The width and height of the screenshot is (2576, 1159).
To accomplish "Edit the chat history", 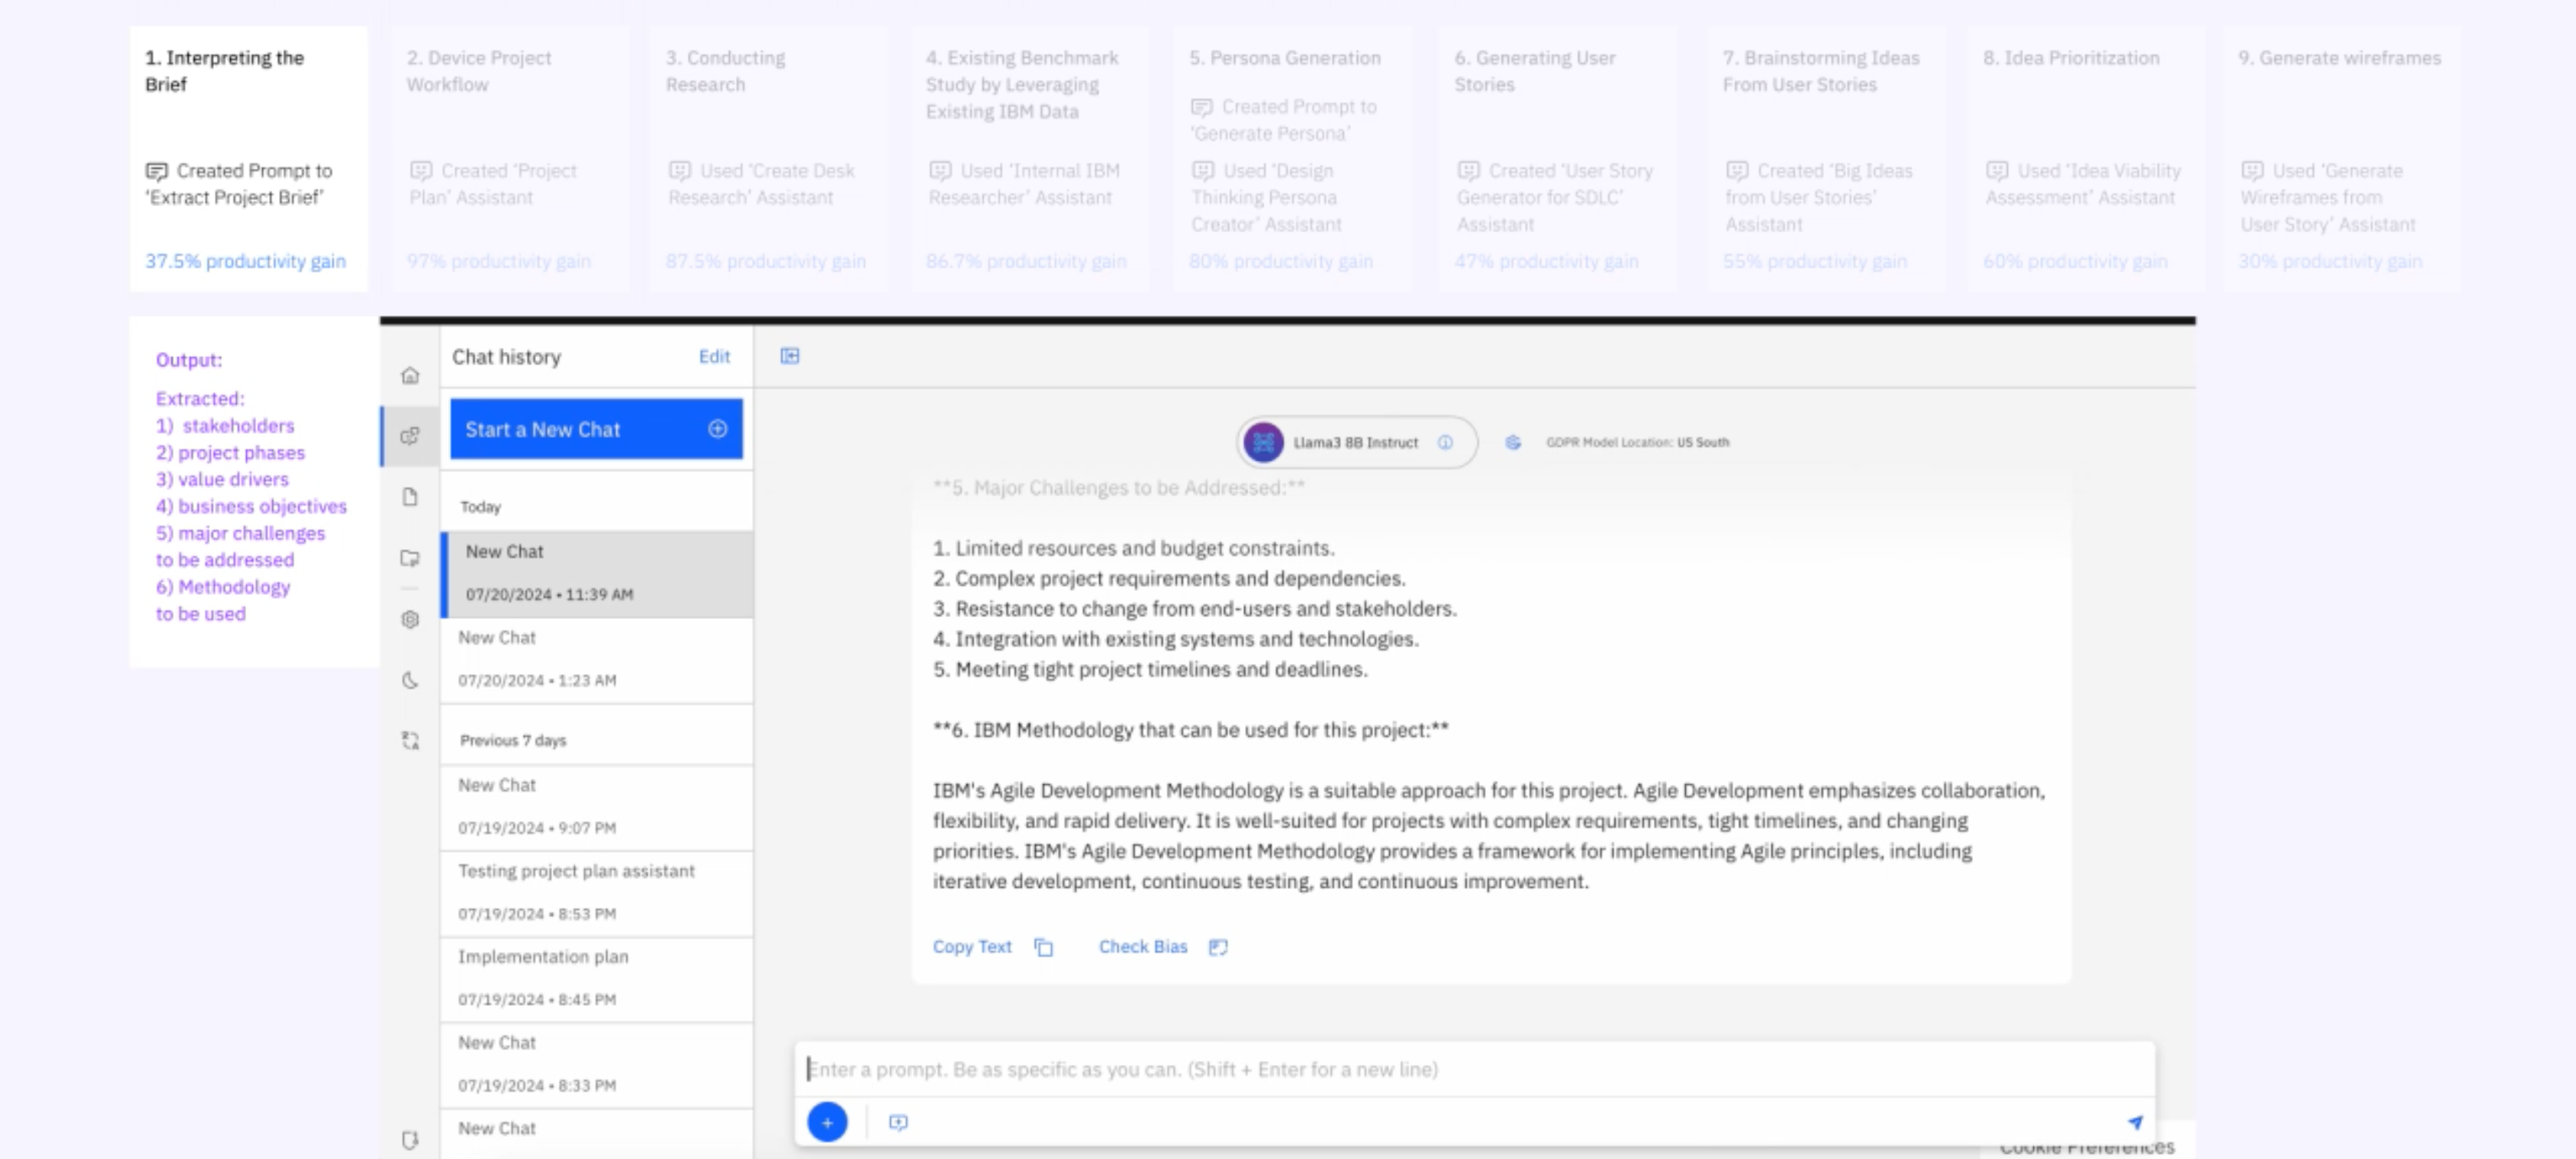I will coord(714,356).
